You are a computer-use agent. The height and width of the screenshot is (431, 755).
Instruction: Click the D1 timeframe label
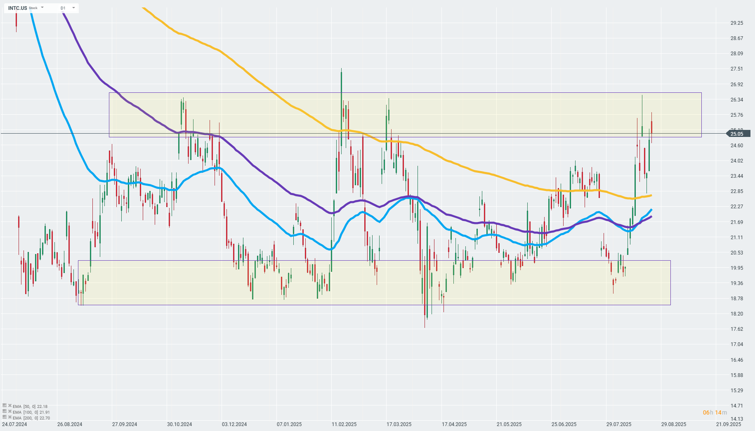63,8
